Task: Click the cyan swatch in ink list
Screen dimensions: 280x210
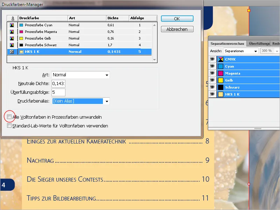Action: click(x=21, y=25)
